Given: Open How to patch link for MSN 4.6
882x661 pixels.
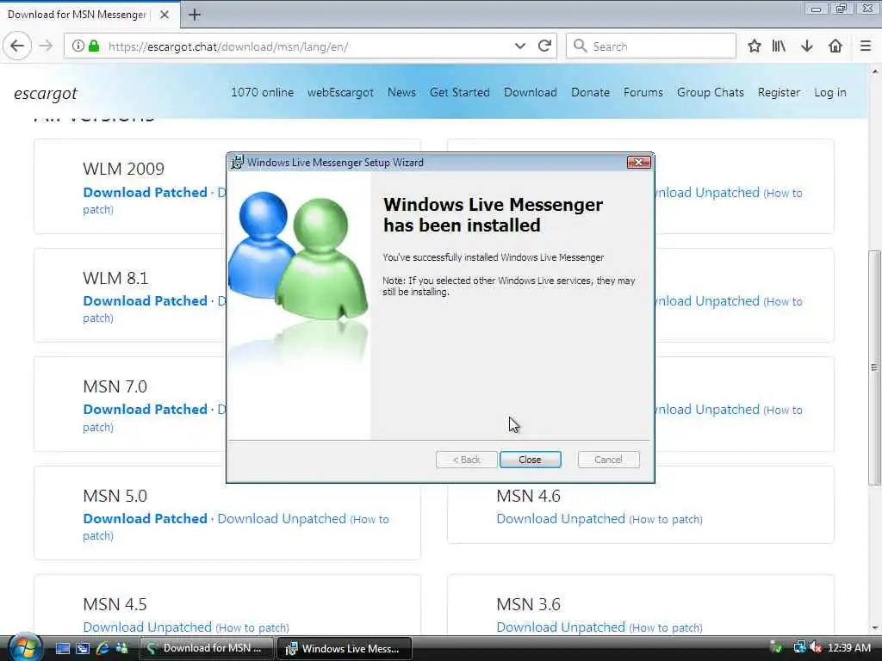Looking at the screenshot, I should tap(666, 519).
